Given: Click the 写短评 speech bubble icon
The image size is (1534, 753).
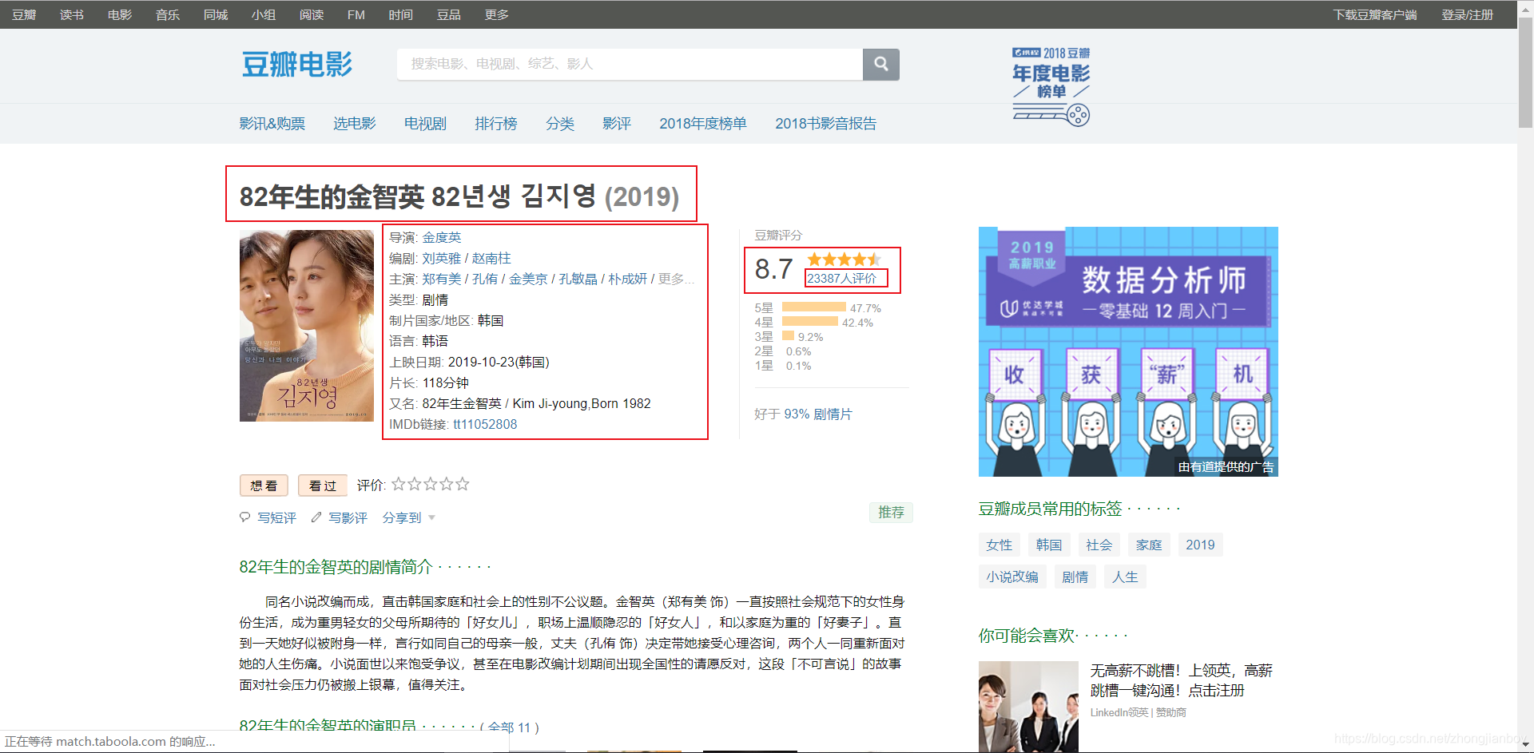Looking at the screenshot, I should pyautogui.click(x=245, y=517).
